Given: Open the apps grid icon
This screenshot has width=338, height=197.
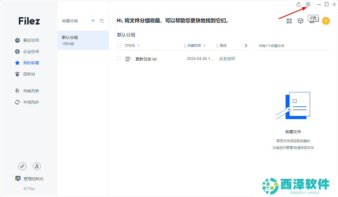Looking at the screenshot, I should click(289, 21).
